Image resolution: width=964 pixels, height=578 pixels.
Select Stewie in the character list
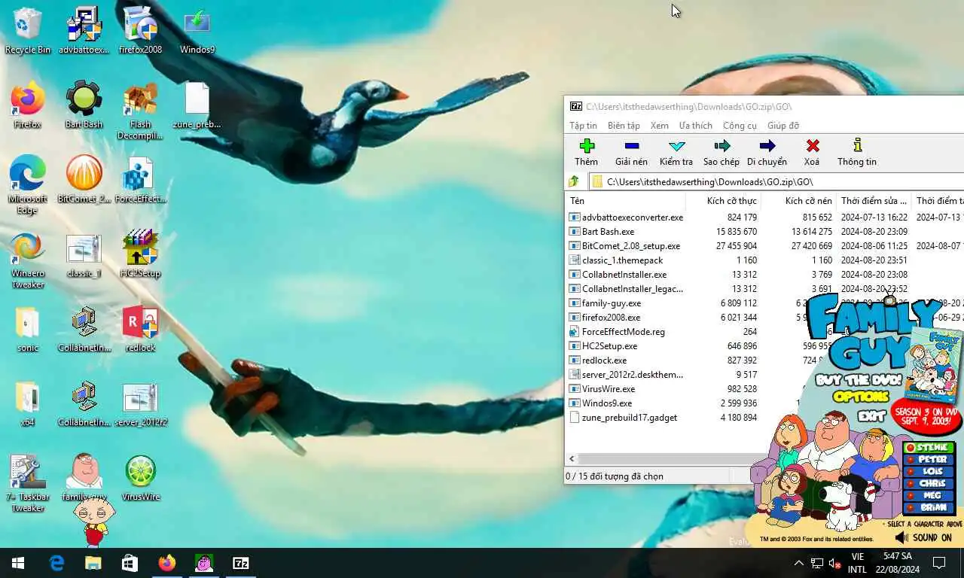(x=929, y=448)
